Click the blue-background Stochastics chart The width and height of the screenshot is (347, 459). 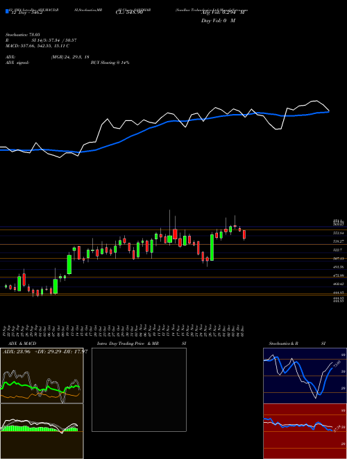(305, 376)
